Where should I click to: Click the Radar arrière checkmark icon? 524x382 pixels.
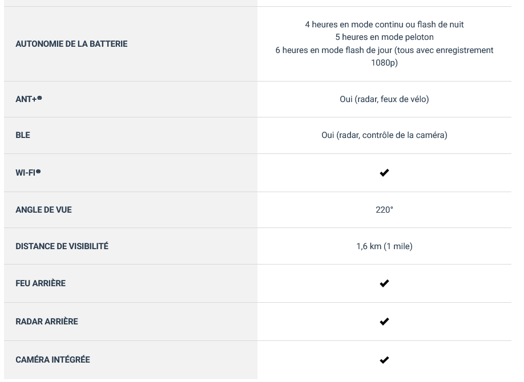tap(384, 321)
